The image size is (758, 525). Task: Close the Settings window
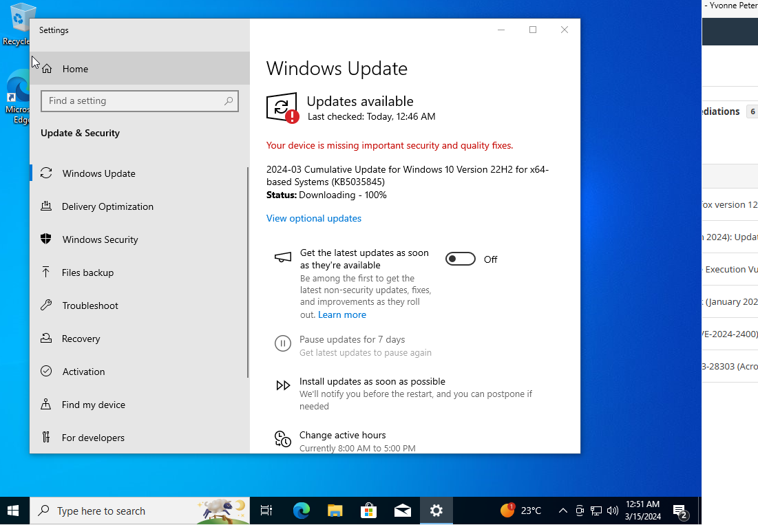tap(564, 30)
